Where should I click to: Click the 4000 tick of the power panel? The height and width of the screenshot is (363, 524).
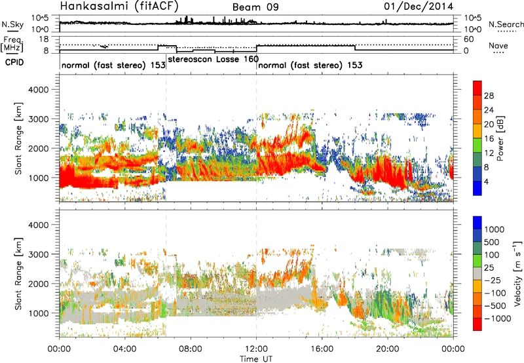tap(39, 90)
